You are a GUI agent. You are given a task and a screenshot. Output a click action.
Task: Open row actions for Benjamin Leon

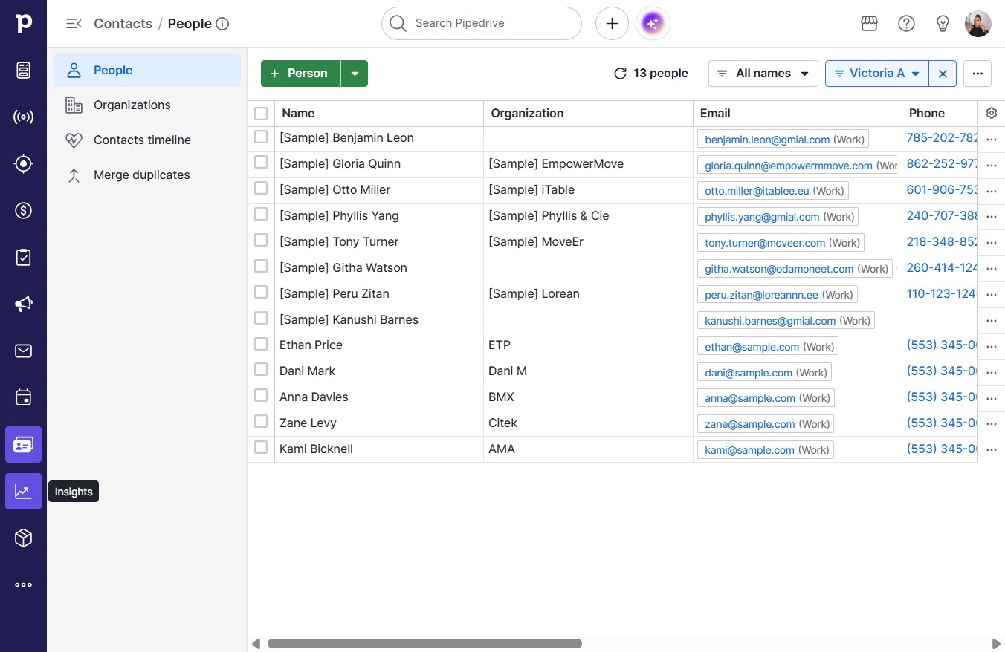[991, 139]
